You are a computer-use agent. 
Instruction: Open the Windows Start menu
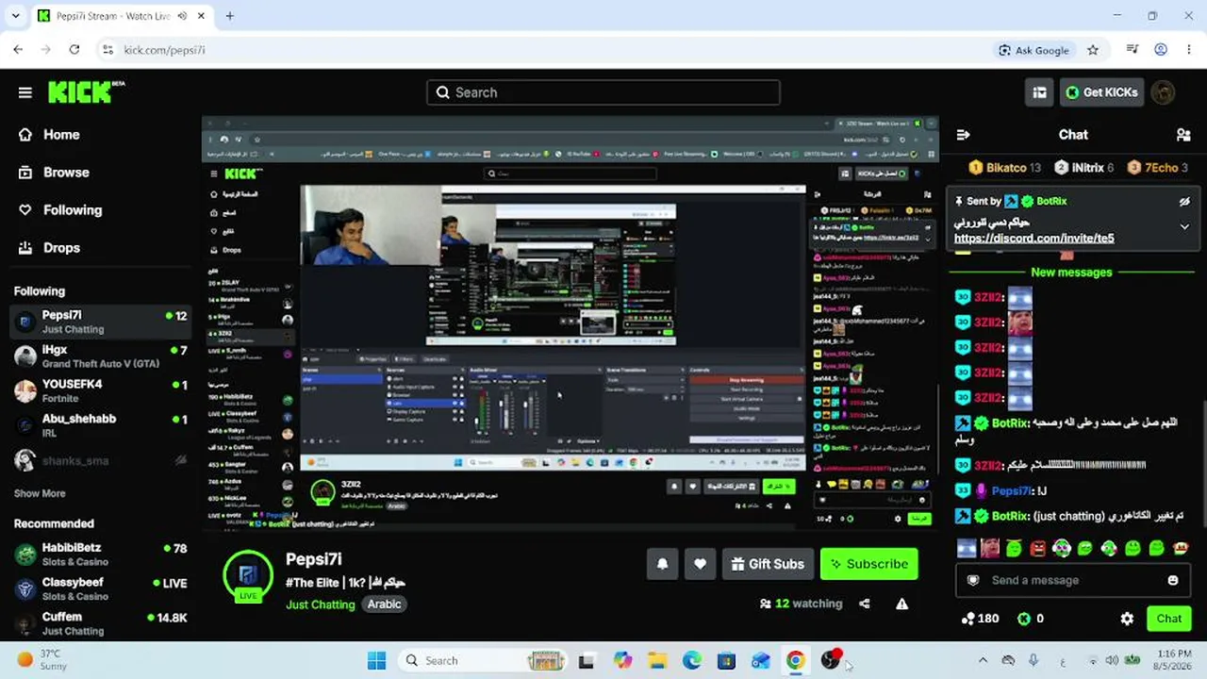376,661
